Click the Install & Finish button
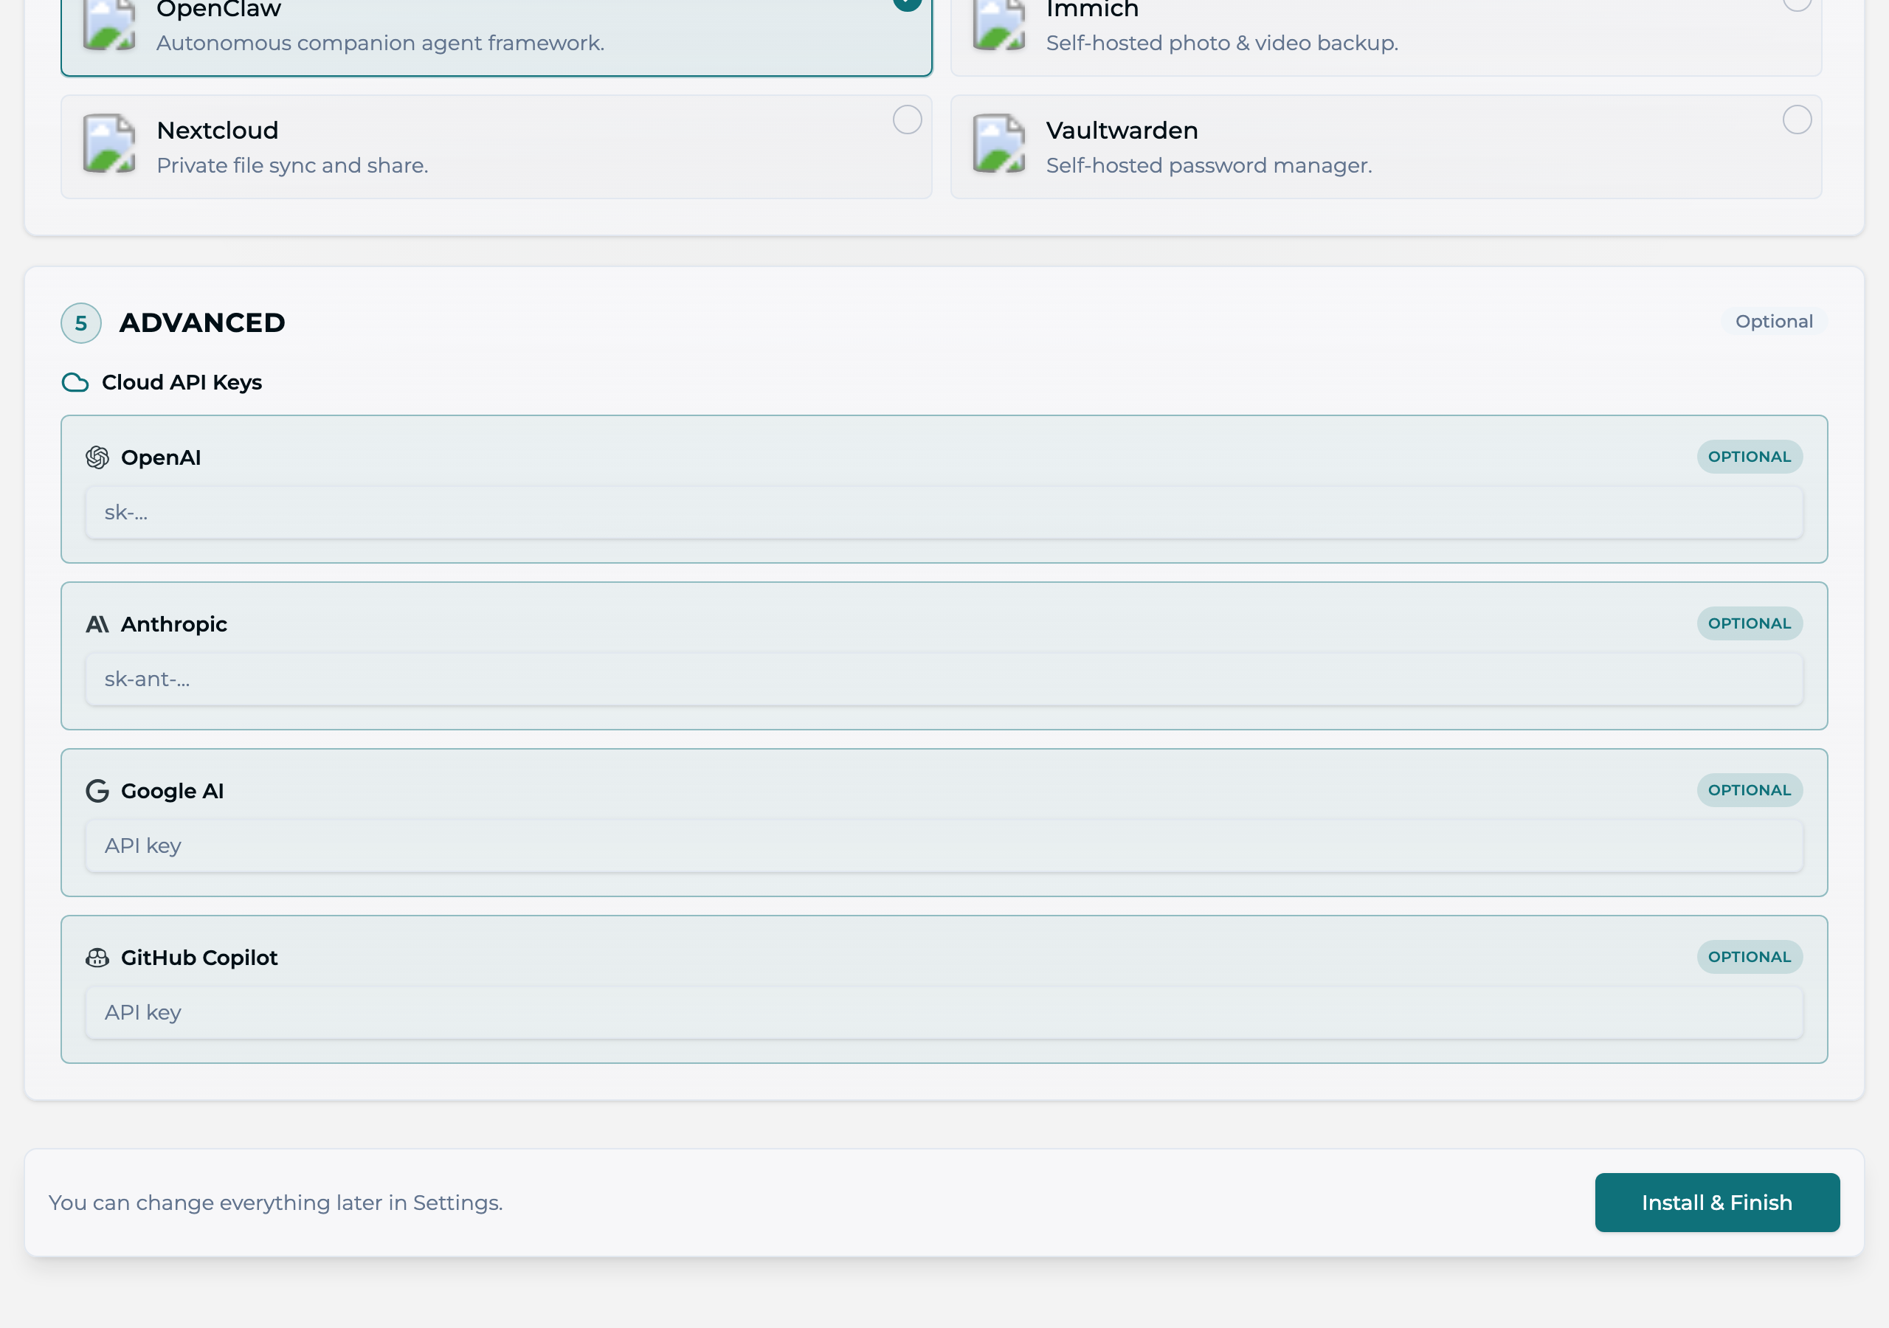This screenshot has height=1328, width=1889. click(x=1717, y=1203)
